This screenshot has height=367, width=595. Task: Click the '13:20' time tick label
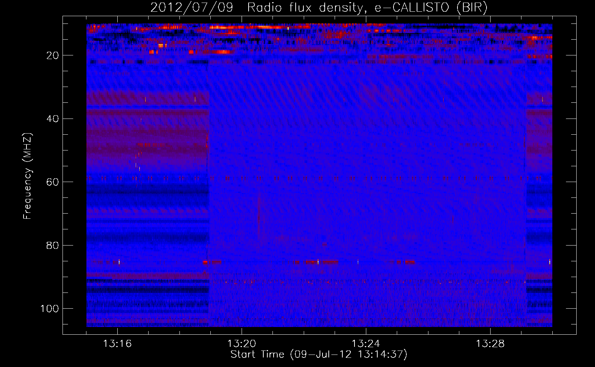click(242, 344)
